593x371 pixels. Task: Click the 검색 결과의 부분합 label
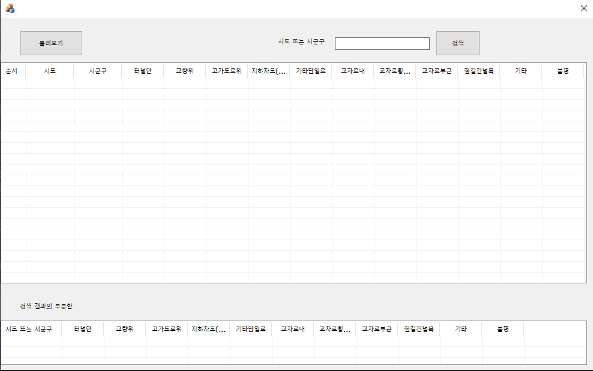pyautogui.click(x=46, y=306)
